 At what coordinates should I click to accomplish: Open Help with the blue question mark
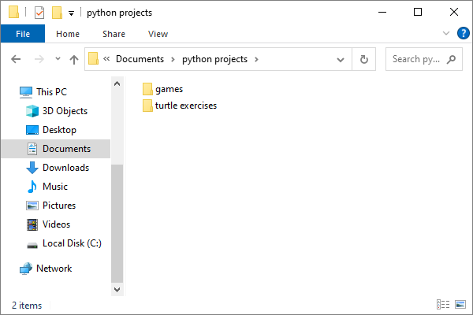tap(463, 33)
